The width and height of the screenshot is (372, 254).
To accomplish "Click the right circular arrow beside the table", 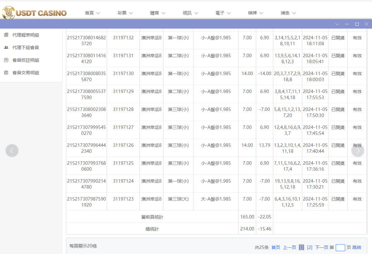I will click(358, 151).
